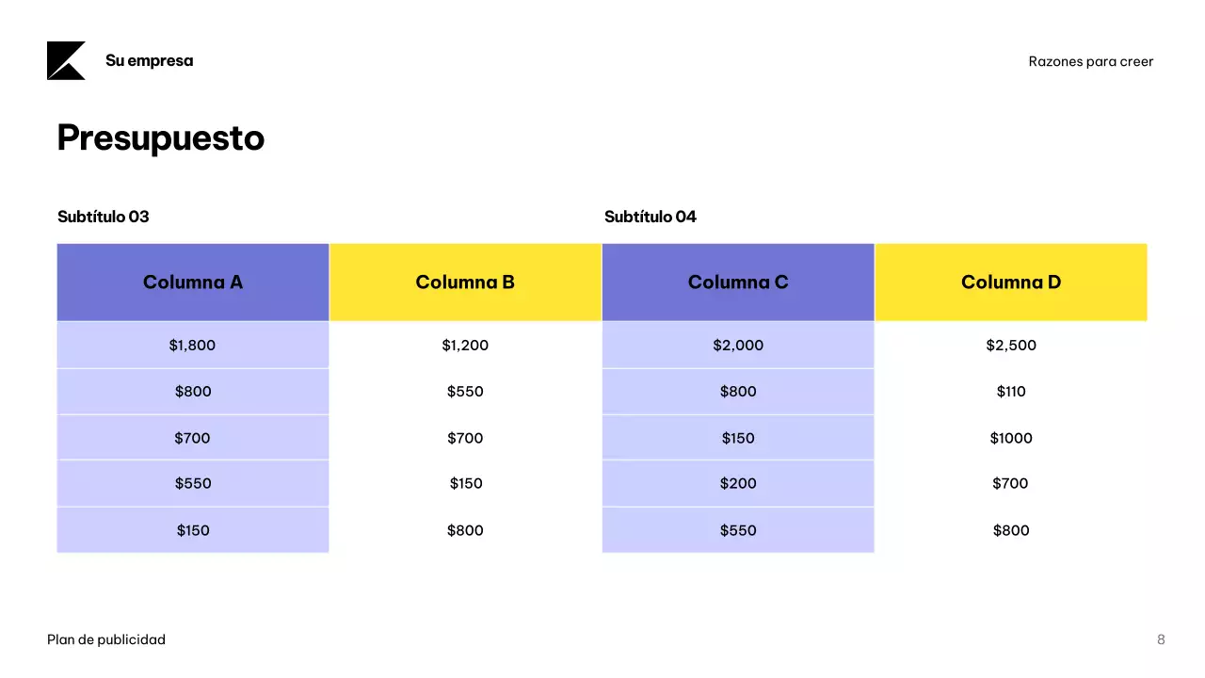Click the Razones para creer header text

pos(1090,62)
